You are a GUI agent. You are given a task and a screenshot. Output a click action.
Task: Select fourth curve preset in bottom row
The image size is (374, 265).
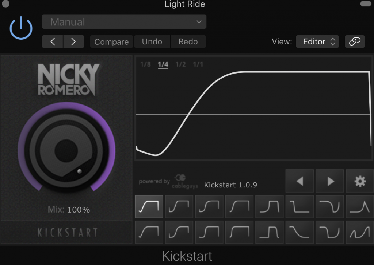239,232
